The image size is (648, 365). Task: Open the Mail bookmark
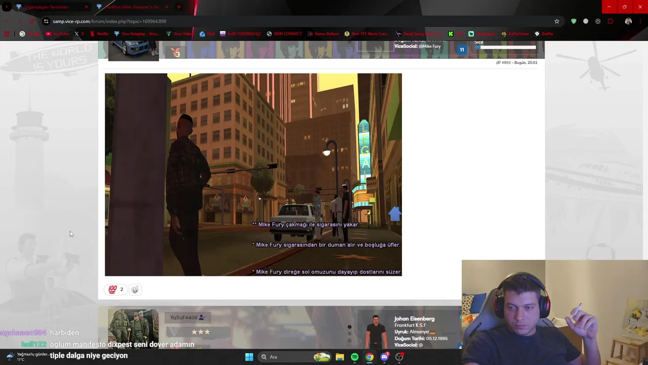pyautogui.click(x=207, y=34)
